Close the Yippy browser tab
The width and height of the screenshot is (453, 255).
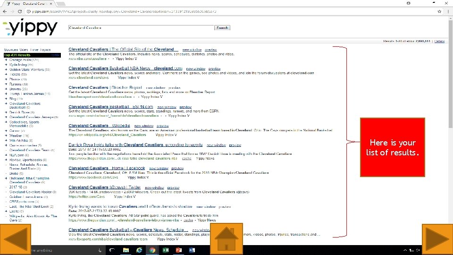51,3
